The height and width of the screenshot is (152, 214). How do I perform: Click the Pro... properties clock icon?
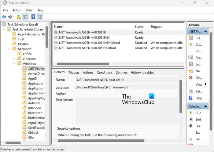click(191, 139)
